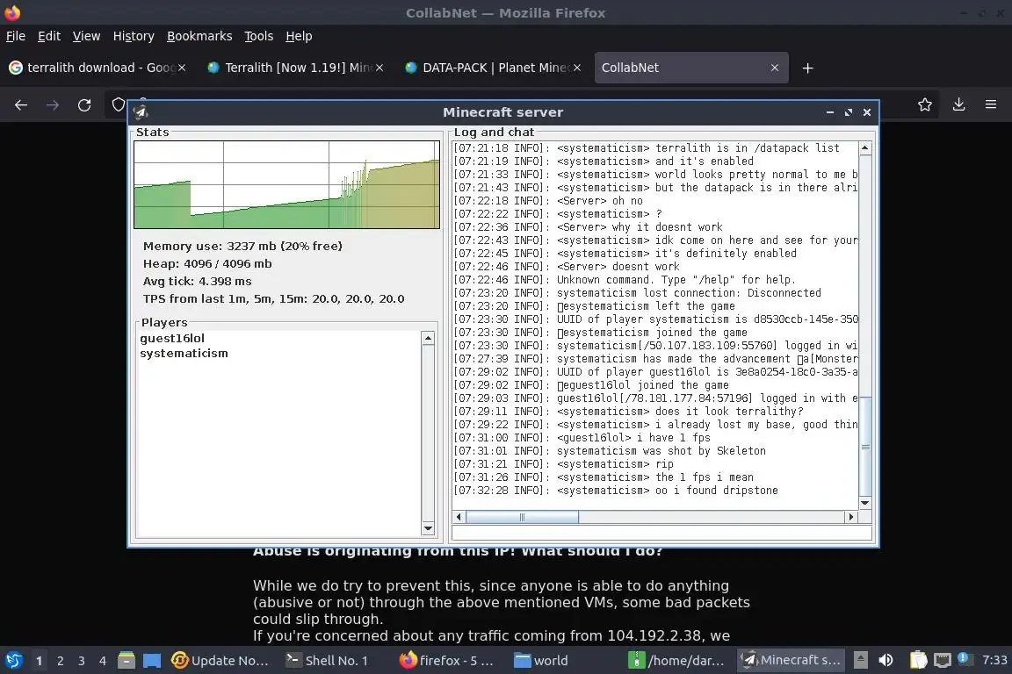Viewport: 1012px width, 674px height.
Task: Click log scroll down arrow
Action: click(x=865, y=503)
